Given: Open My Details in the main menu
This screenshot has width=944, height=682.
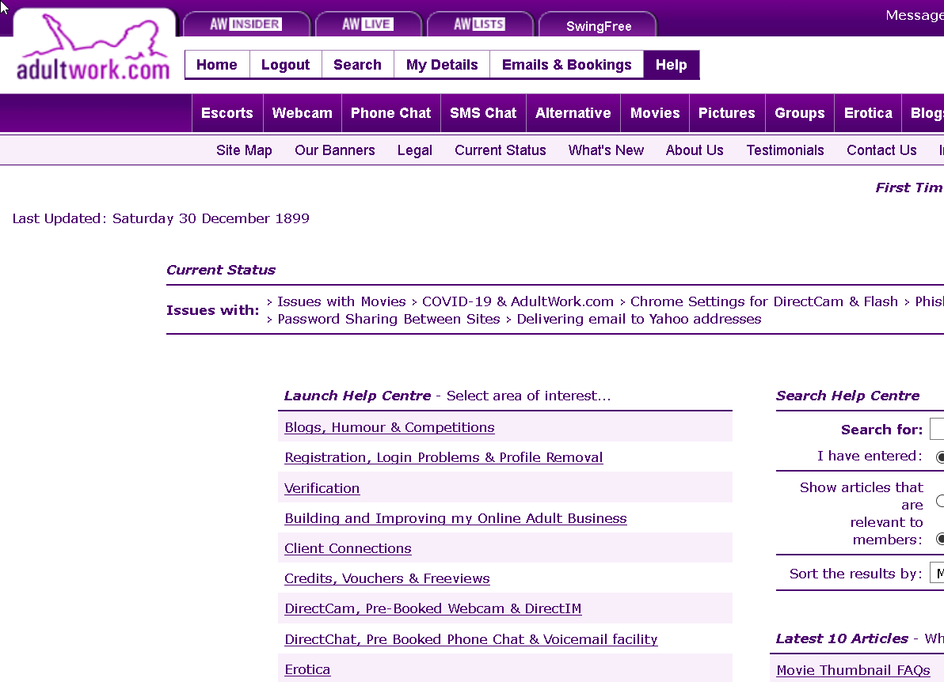Looking at the screenshot, I should point(442,65).
